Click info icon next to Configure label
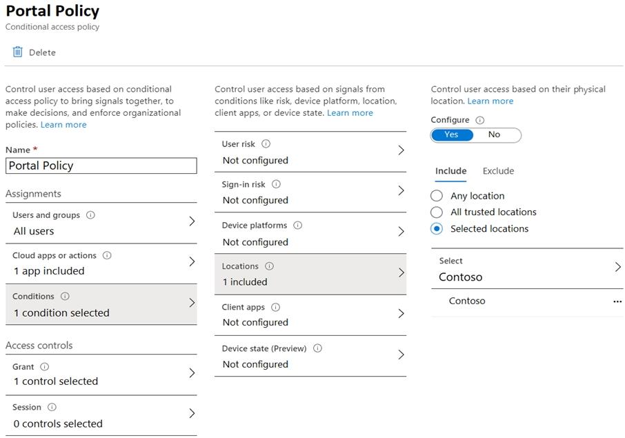The height and width of the screenshot is (438, 625). coord(480,120)
